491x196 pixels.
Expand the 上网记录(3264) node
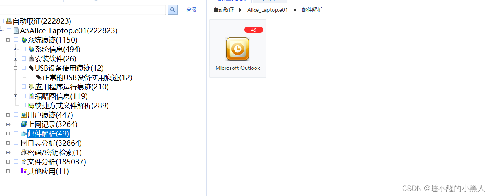pyautogui.click(x=8, y=124)
